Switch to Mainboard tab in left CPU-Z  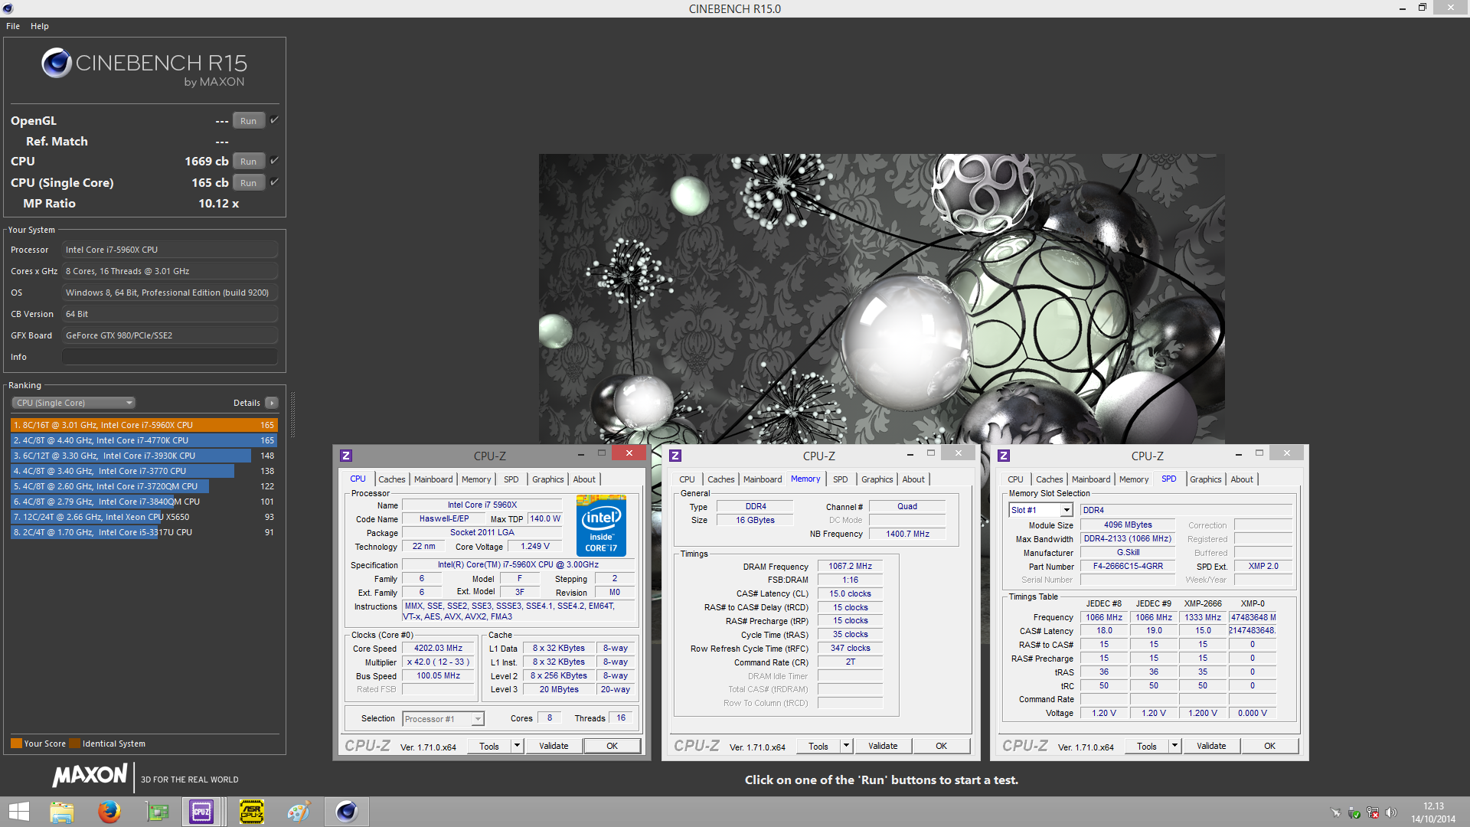tap(433, 479)
